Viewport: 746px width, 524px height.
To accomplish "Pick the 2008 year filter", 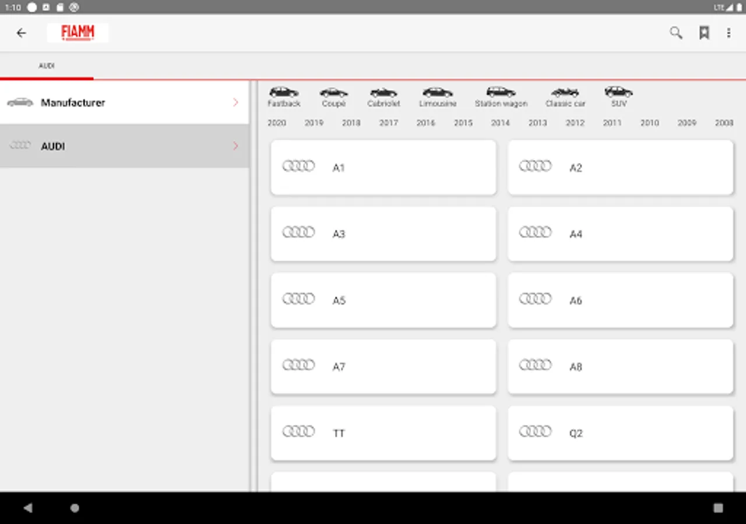I will [x=724, y=123].
